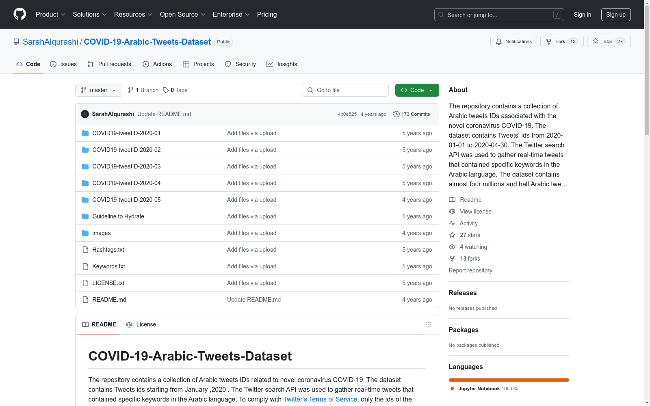Click folder icon for COVID19-tweetID-2020-03
Image resolution: width=650 pixels, height=406 pixels.
pos(85,166)
